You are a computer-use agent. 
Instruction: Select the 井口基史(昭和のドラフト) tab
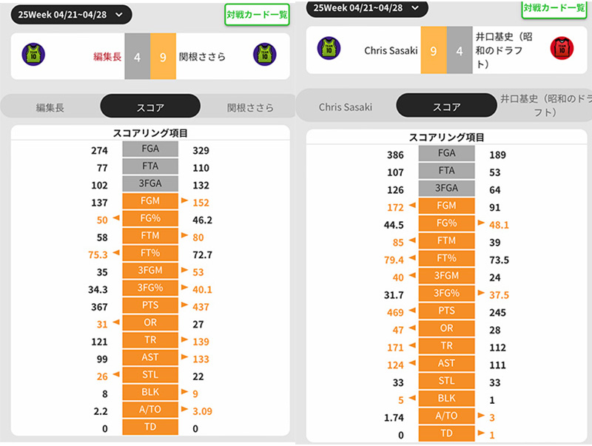pyautogui.click(x=546, y=105)
